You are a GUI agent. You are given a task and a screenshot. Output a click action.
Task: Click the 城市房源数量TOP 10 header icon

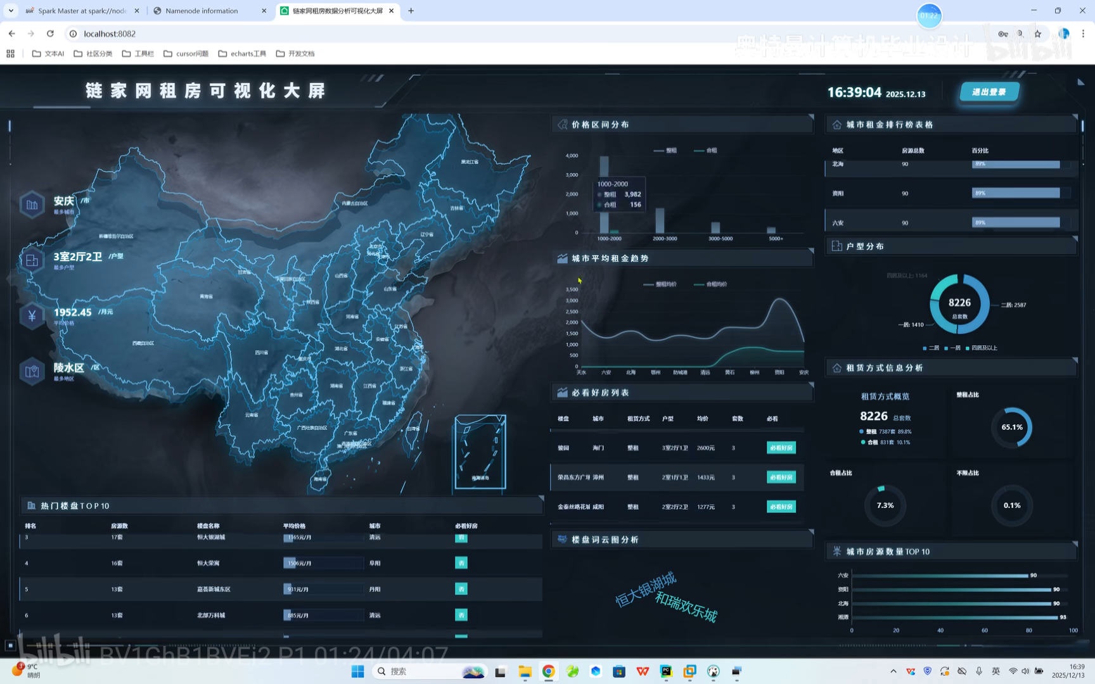click(x=836, y=552)
